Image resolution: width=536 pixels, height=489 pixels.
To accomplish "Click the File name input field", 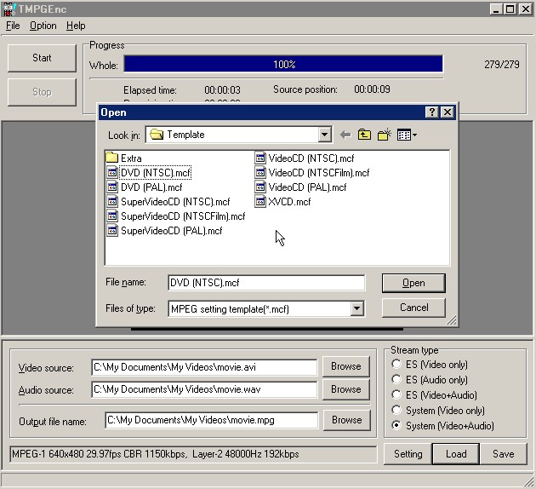I will (x=266, y=283).
